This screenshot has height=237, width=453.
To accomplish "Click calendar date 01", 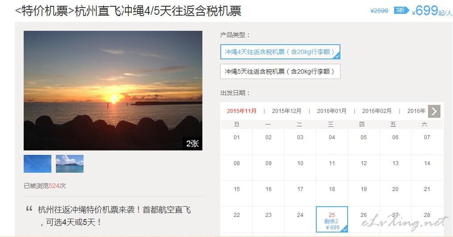I will point(237,137).
